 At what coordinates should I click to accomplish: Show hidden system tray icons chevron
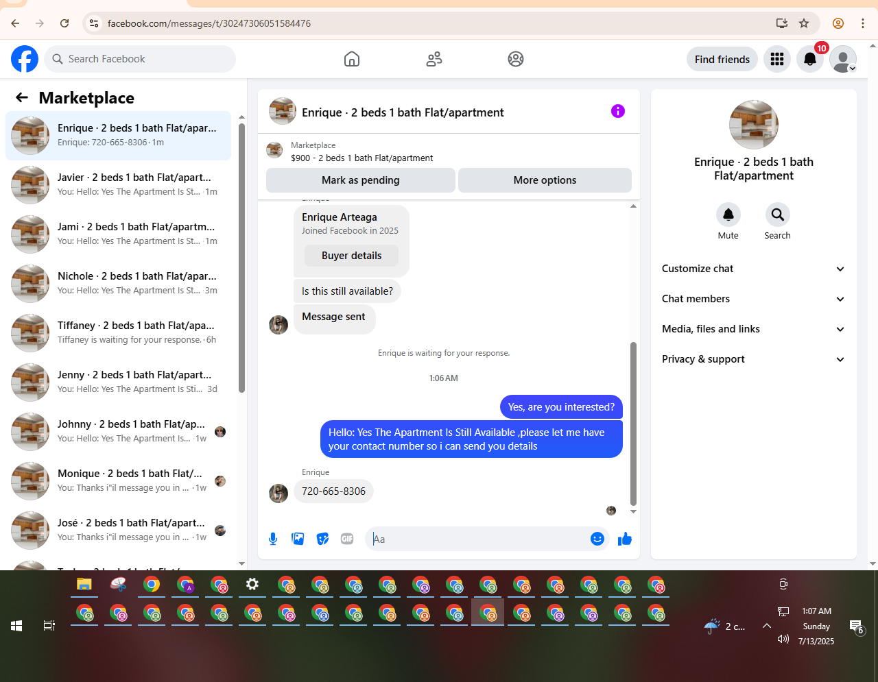pyautogui.click(x=767, y=626)
